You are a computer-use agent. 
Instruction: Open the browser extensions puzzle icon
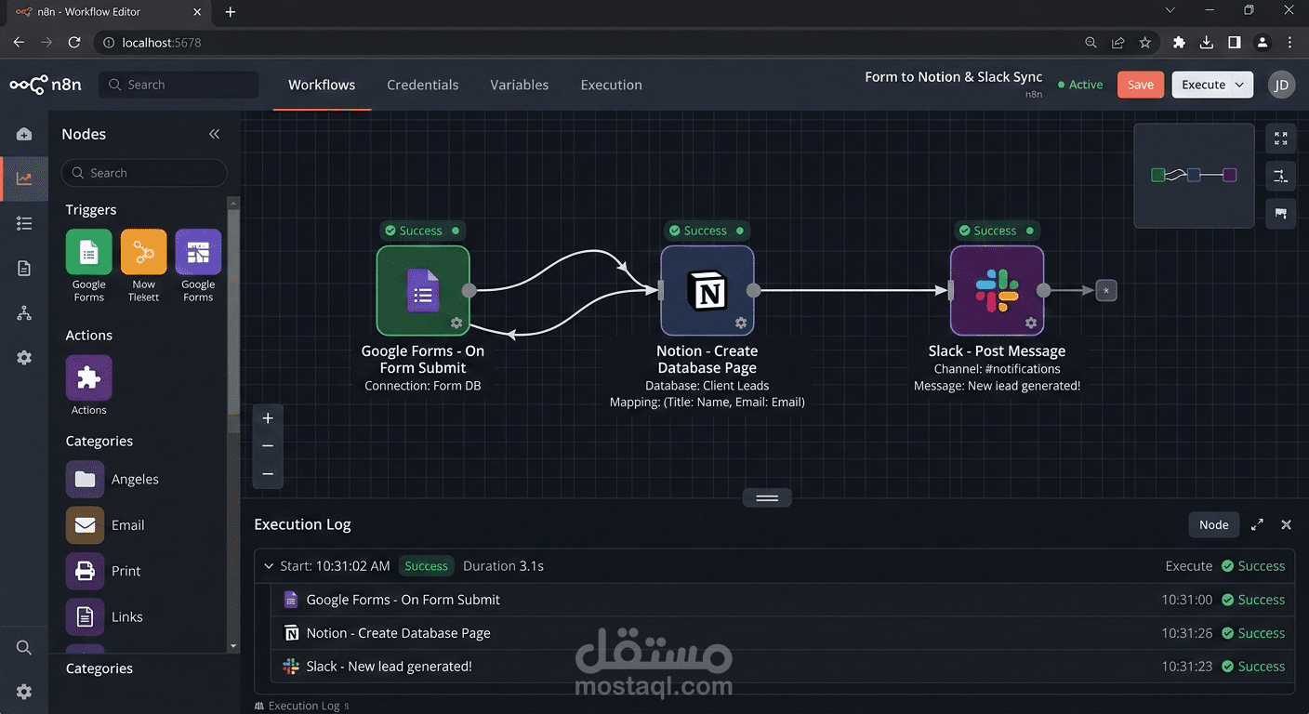[1179, 43]
